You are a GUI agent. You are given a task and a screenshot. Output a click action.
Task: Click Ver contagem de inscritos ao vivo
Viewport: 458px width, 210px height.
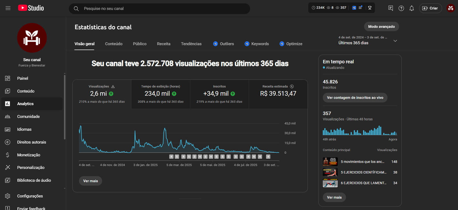[x=355, y=98]
